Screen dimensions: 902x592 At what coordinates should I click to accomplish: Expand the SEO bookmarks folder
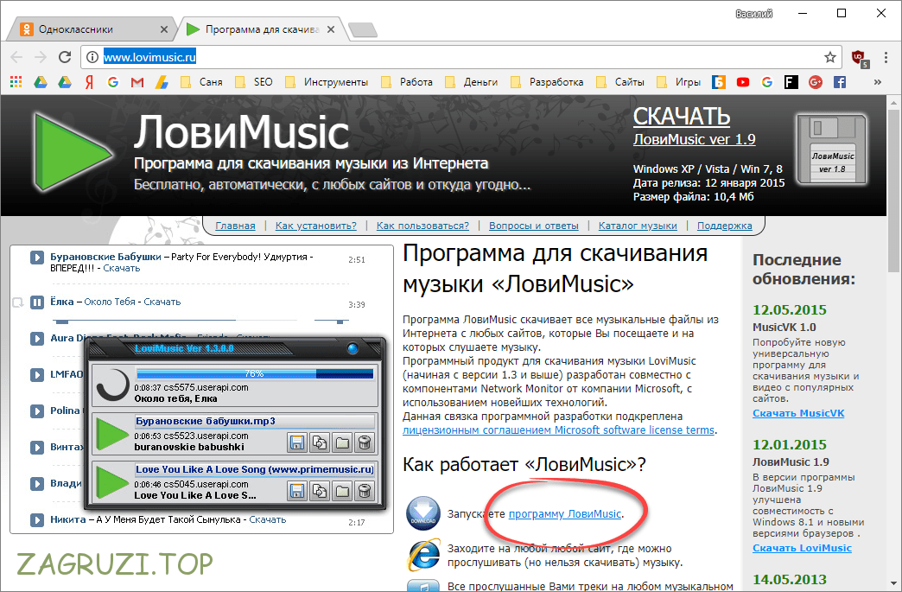click(254, 82)
